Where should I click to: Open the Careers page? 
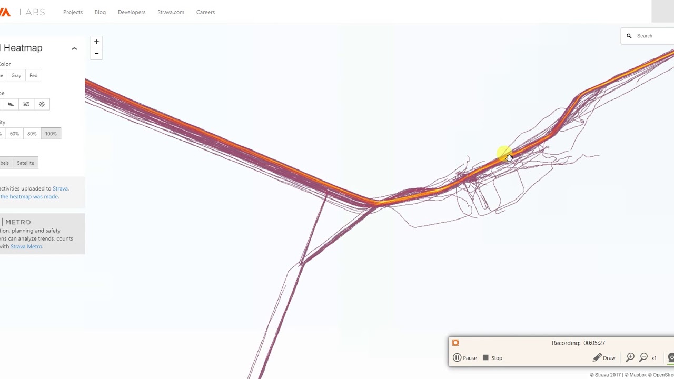coord(205,12)
